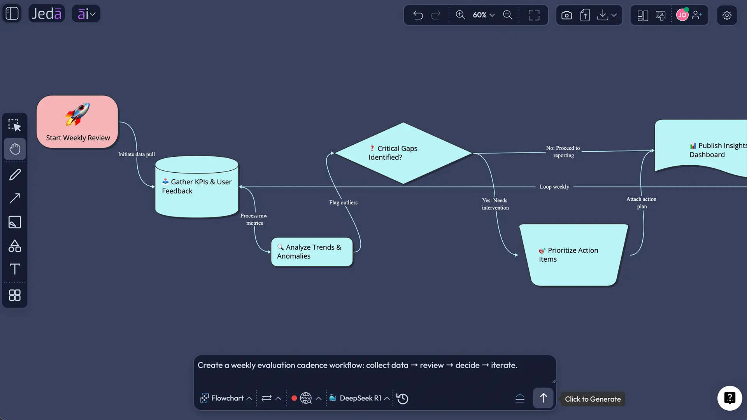Expand the download options chevron
The width and height of the screenshot is (747, 420).
coord(614,15)
